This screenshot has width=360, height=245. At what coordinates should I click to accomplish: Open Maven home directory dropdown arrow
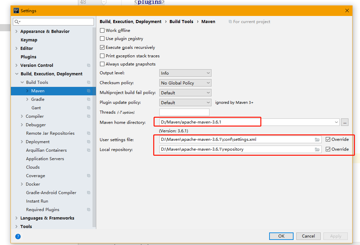[336, 122]
